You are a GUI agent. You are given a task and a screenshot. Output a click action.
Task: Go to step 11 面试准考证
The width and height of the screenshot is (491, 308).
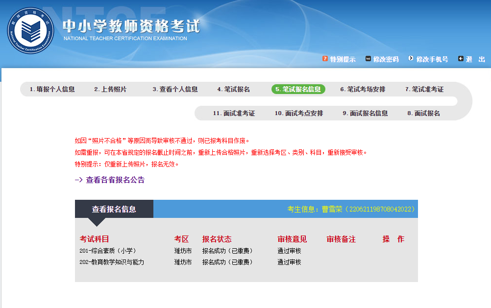coord(234,113)
